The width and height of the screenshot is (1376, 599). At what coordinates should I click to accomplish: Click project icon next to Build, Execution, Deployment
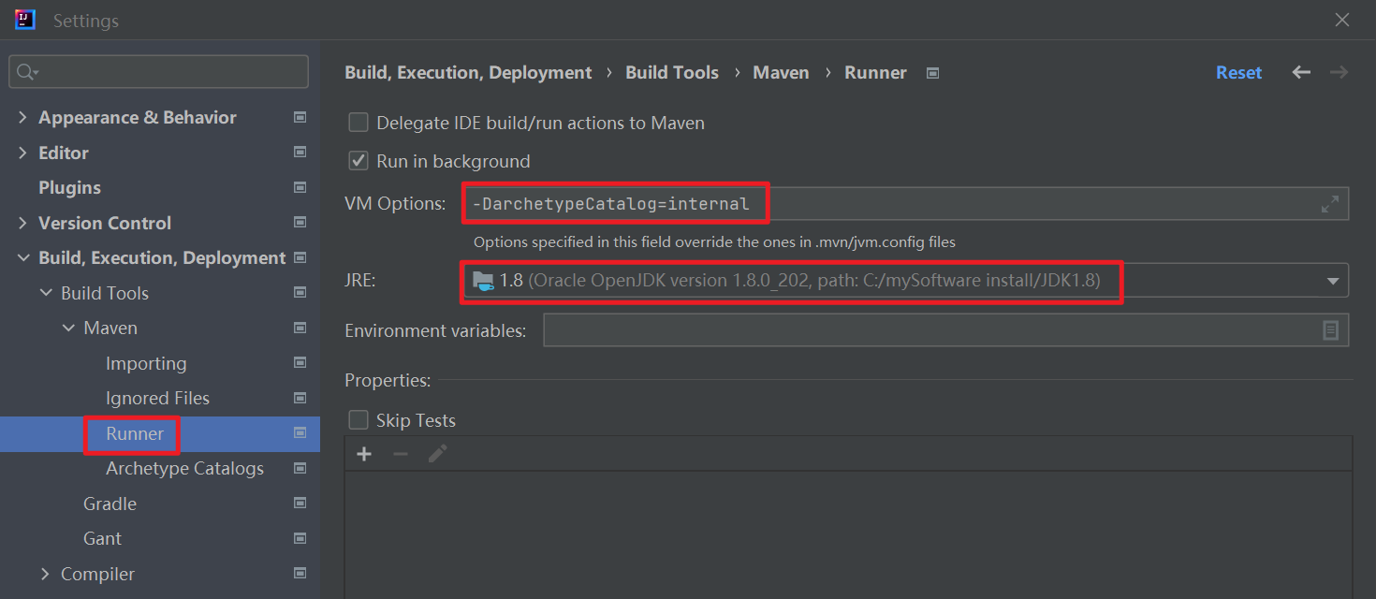pos(300,257)
